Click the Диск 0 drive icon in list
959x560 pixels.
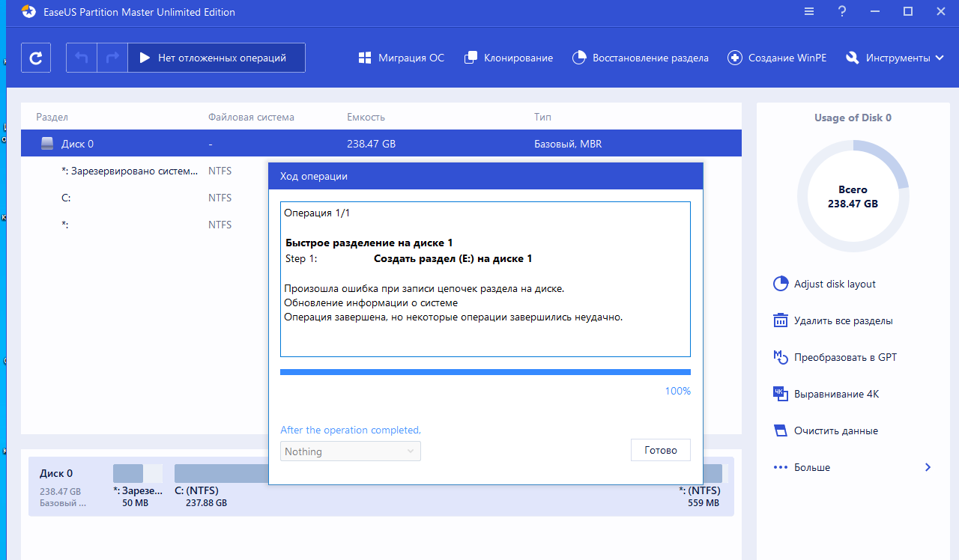click(47, 144)
